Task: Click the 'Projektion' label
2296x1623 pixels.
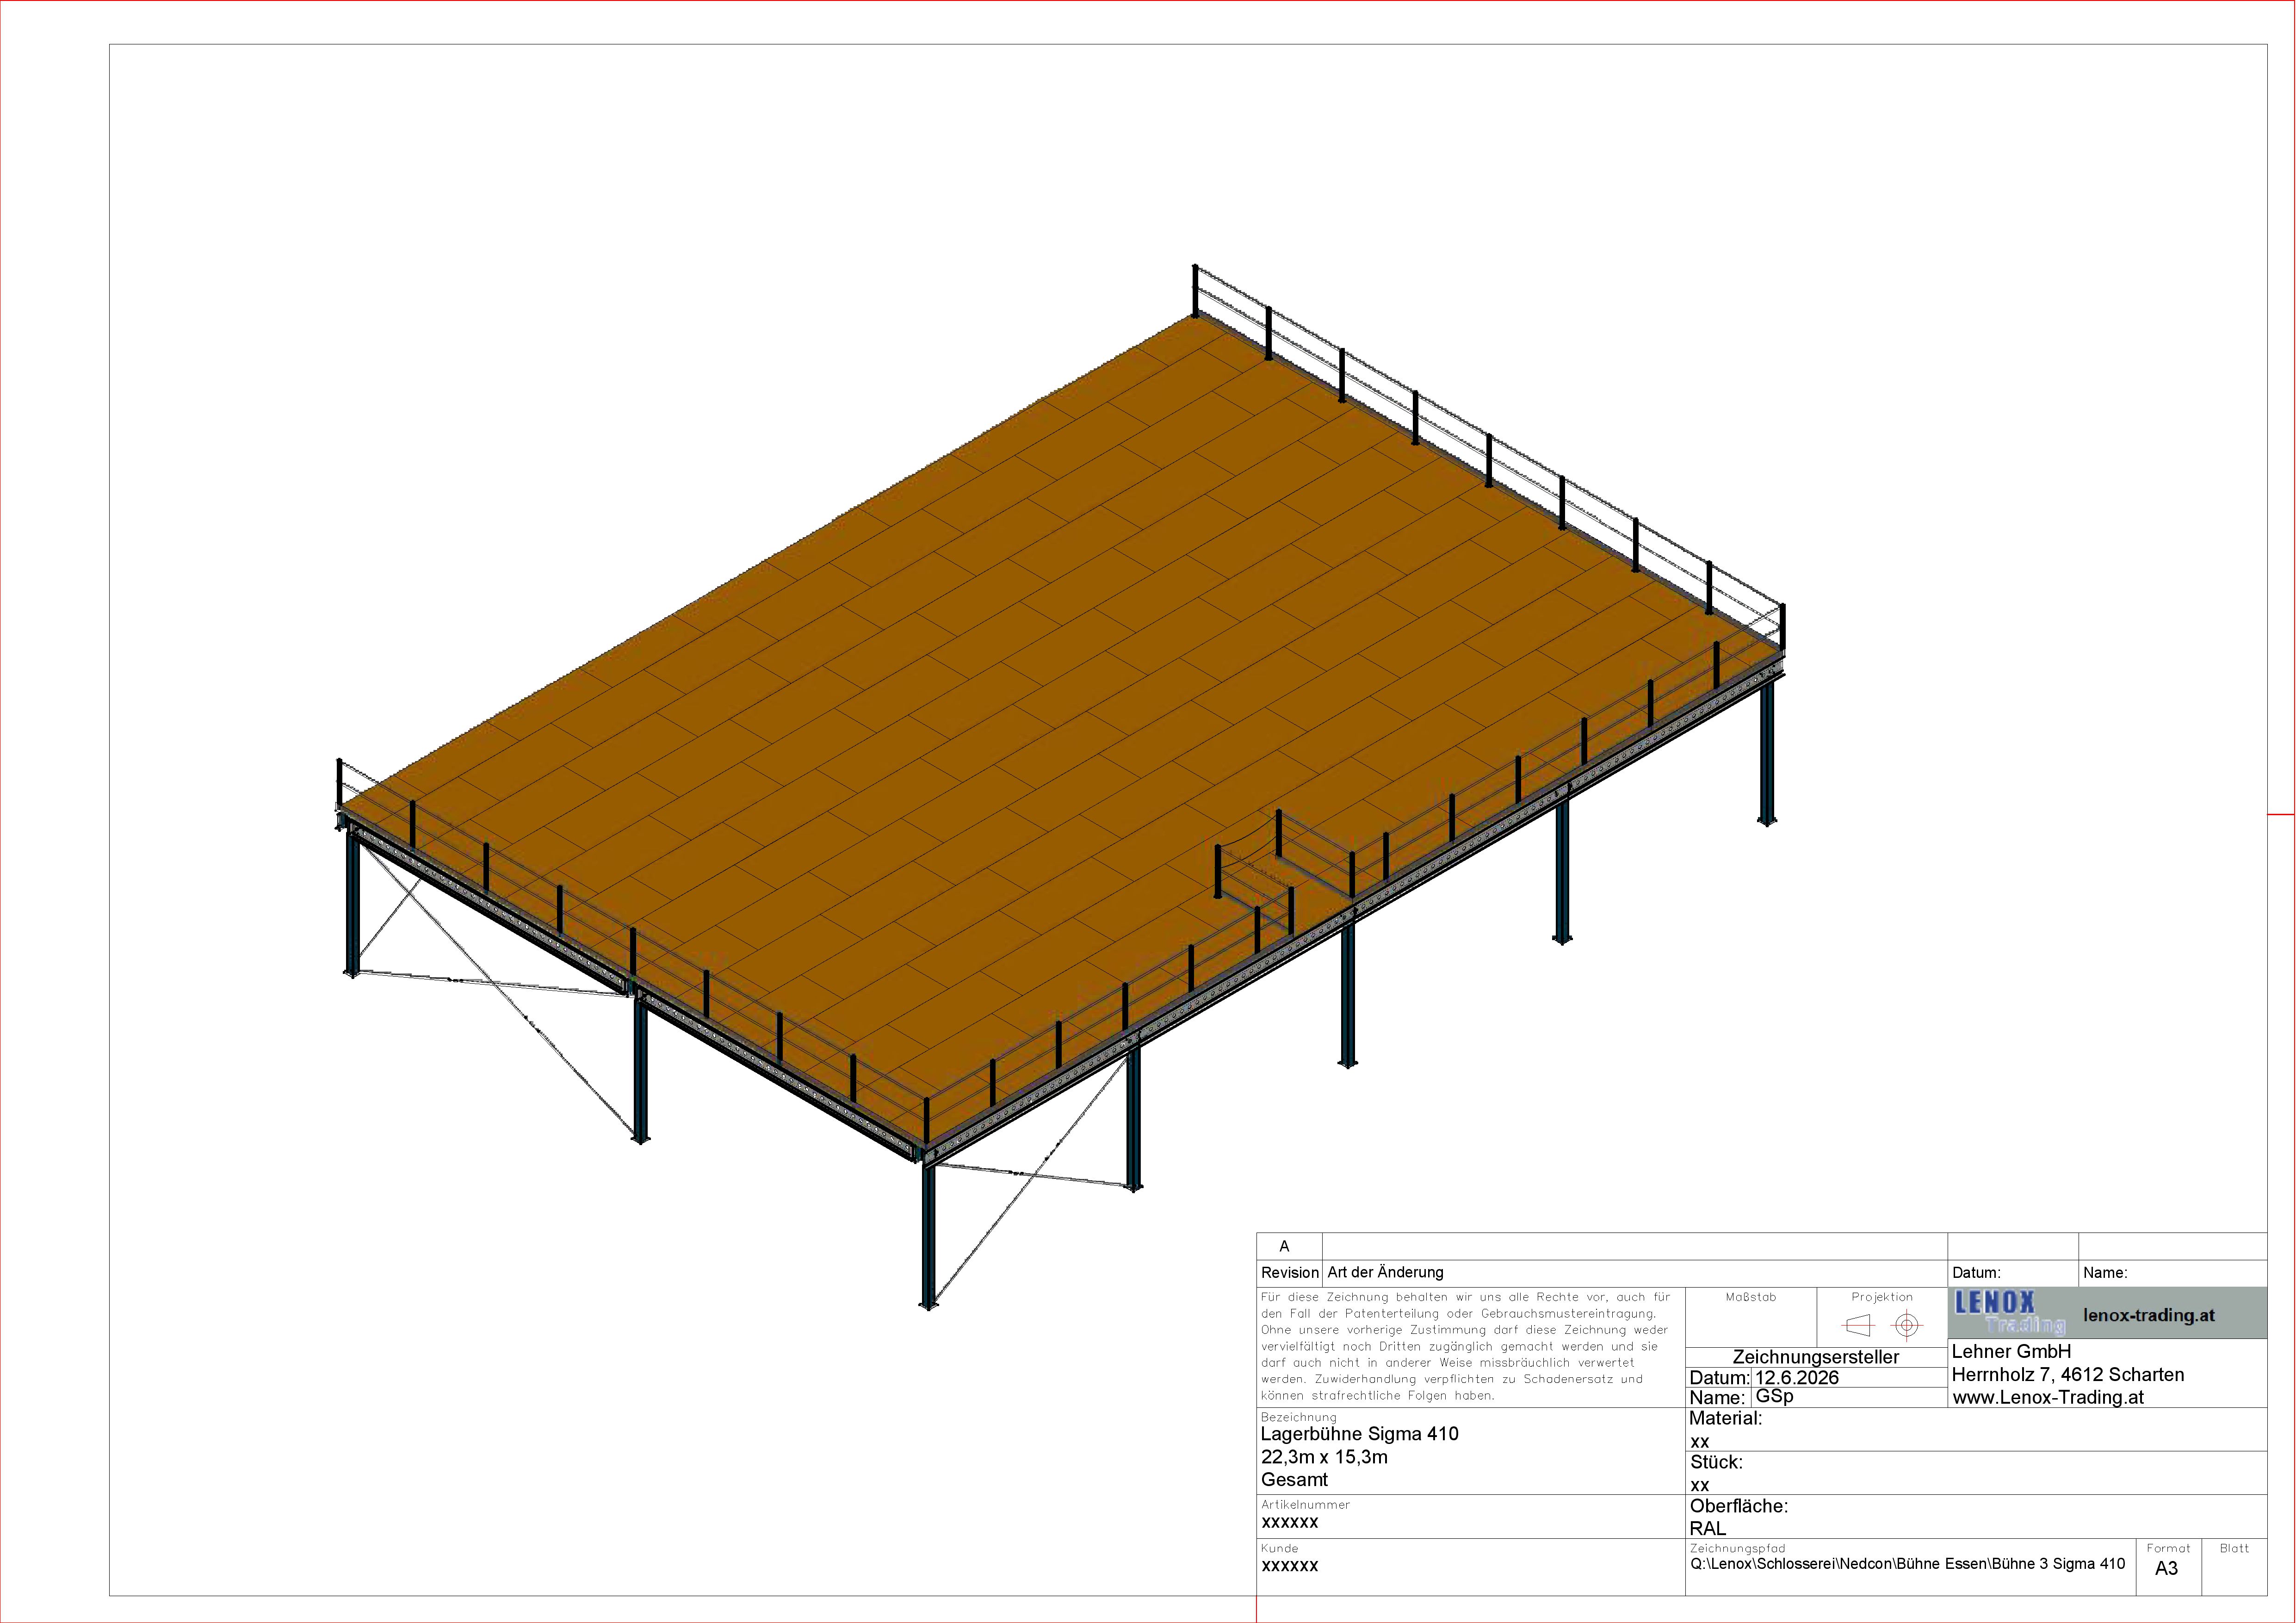Action: [1881, 1297]
